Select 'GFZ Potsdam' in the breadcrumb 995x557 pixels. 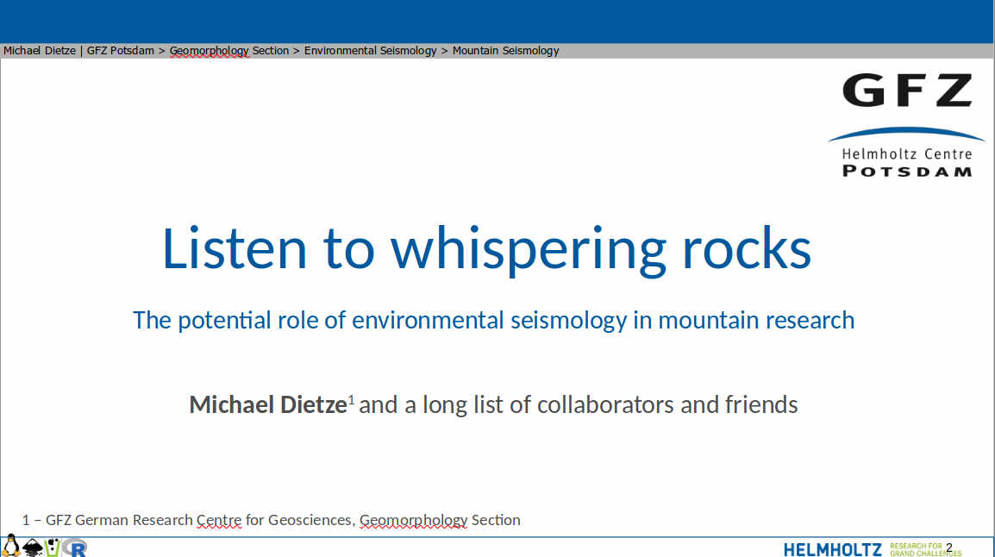pos(120,51)
